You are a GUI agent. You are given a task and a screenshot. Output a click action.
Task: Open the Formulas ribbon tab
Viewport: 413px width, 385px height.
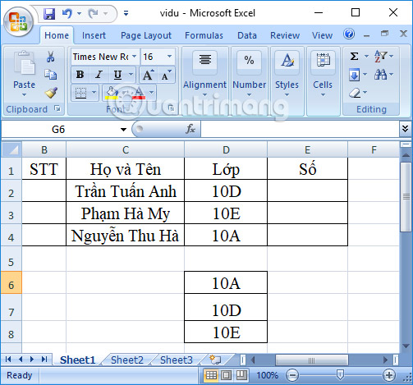204,35
